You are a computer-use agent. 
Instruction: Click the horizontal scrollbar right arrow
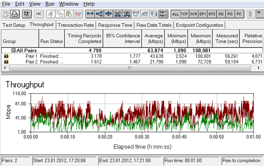point(259,68)
